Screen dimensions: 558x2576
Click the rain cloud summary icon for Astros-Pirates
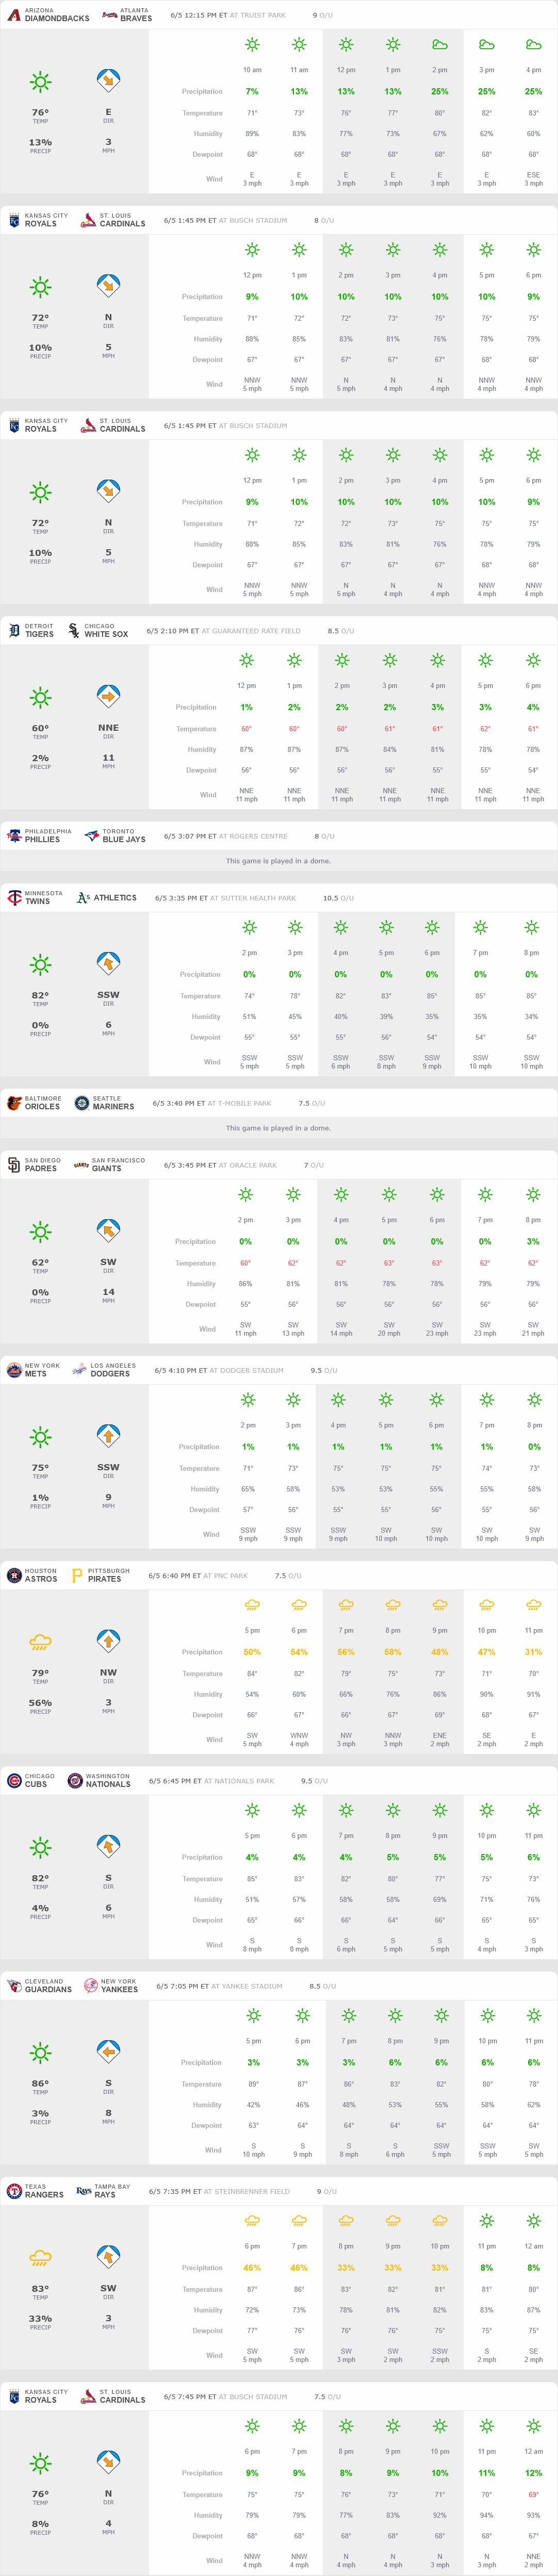[x=40, y=1642]
